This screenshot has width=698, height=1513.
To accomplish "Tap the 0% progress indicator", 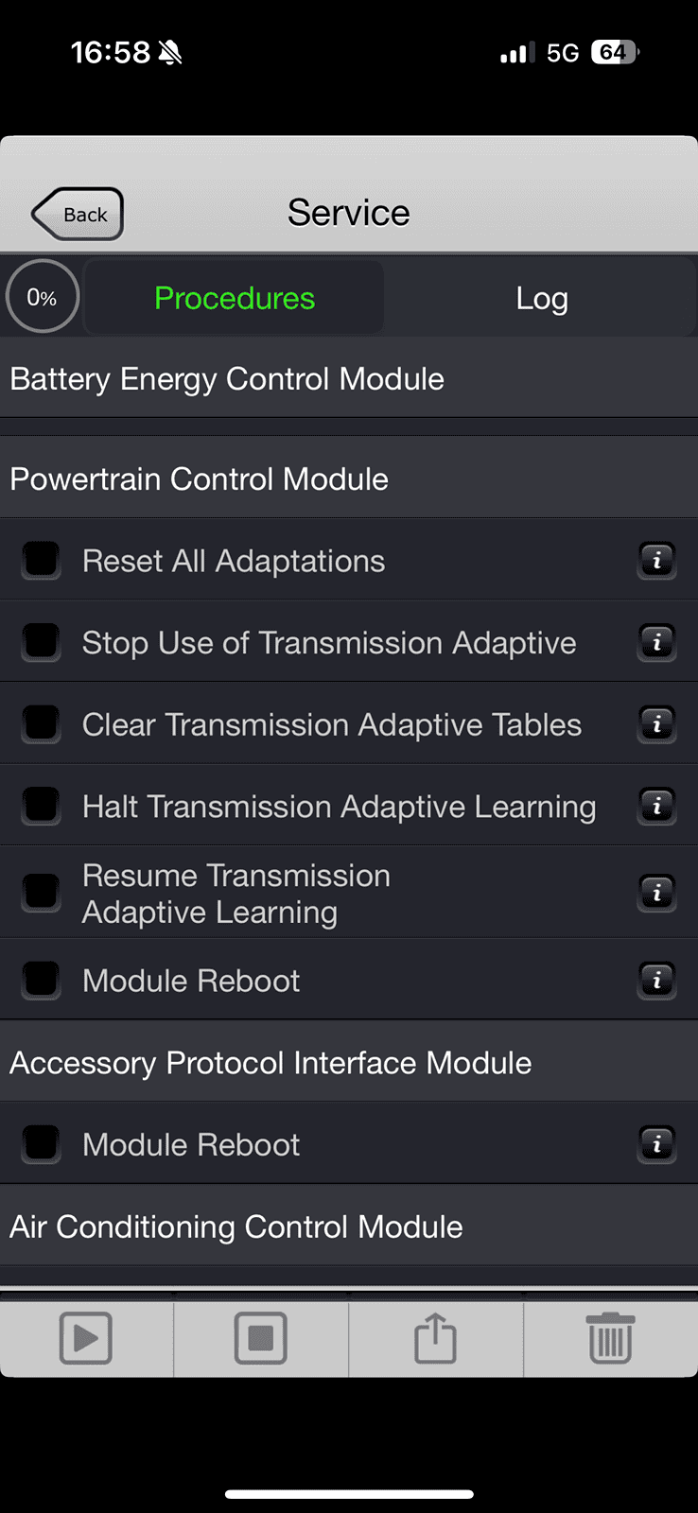I will (x=42, y=296).
